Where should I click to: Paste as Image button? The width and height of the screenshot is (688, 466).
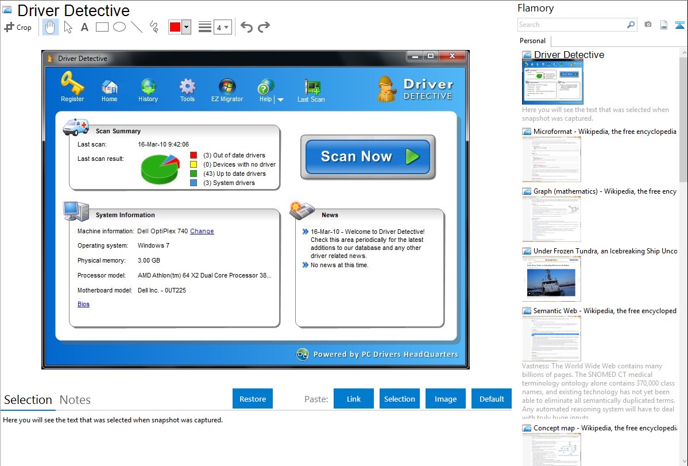(x=445, y=398)
